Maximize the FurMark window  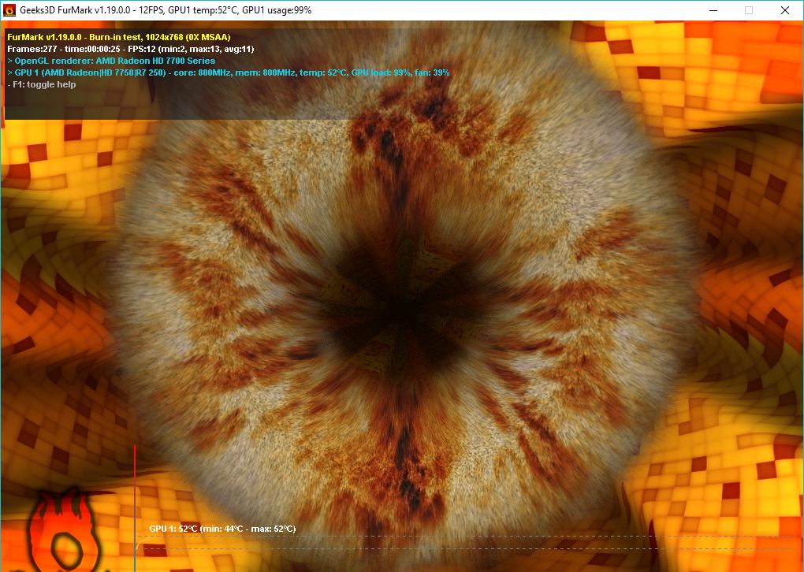[749, 10]
